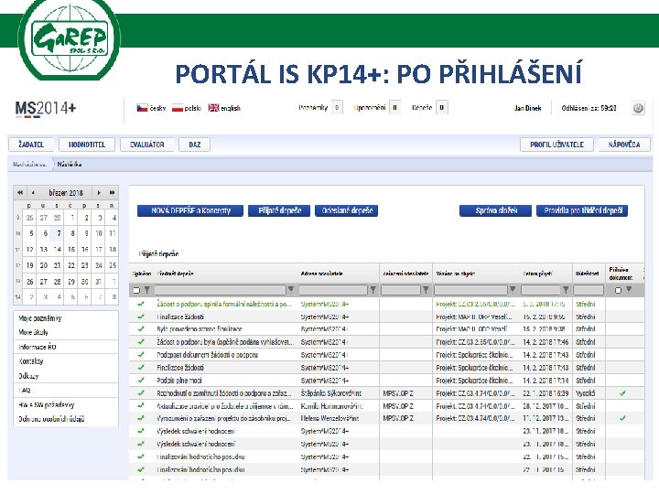Tick the Splněno filter checkbox
The height and width of the screenshot is (494, 659).
click(x=136, y=290)
